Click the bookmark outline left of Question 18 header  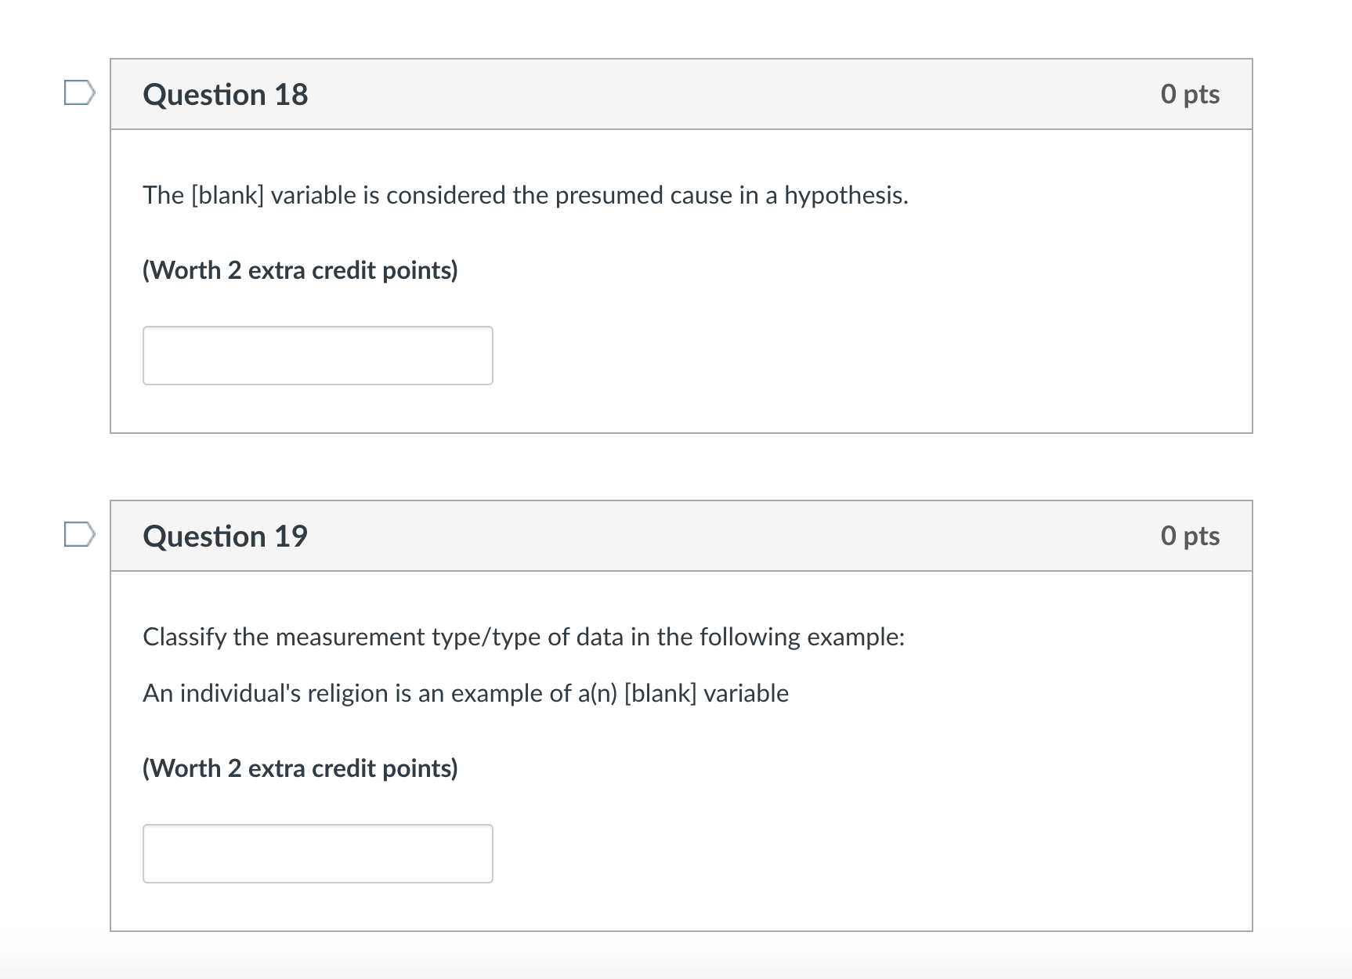tap(78, 93)
